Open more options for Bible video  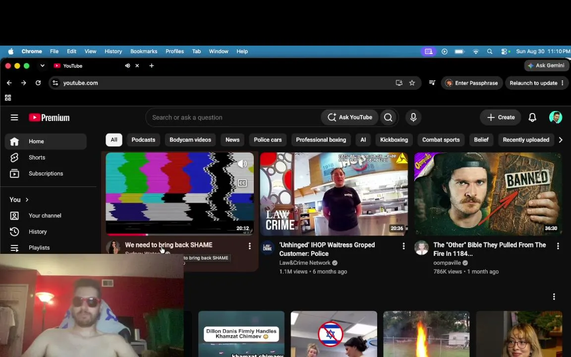click(558, 246)
